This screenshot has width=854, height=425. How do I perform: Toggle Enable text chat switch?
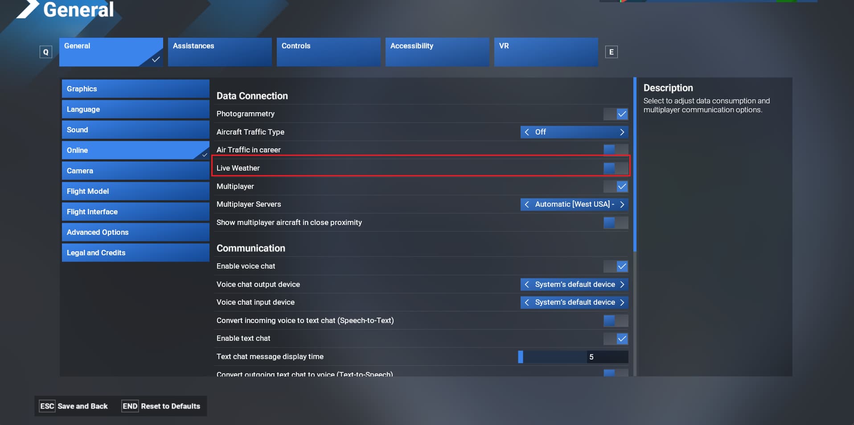coord(616,339)
